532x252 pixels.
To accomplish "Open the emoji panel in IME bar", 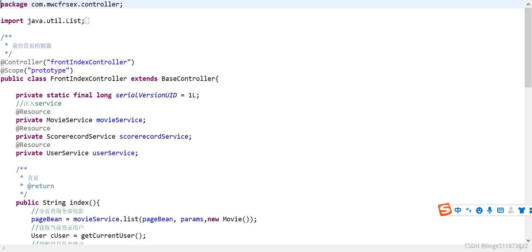I will click(479, 210).
